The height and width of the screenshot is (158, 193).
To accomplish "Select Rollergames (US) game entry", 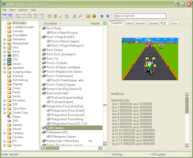I will pos(57,132).
